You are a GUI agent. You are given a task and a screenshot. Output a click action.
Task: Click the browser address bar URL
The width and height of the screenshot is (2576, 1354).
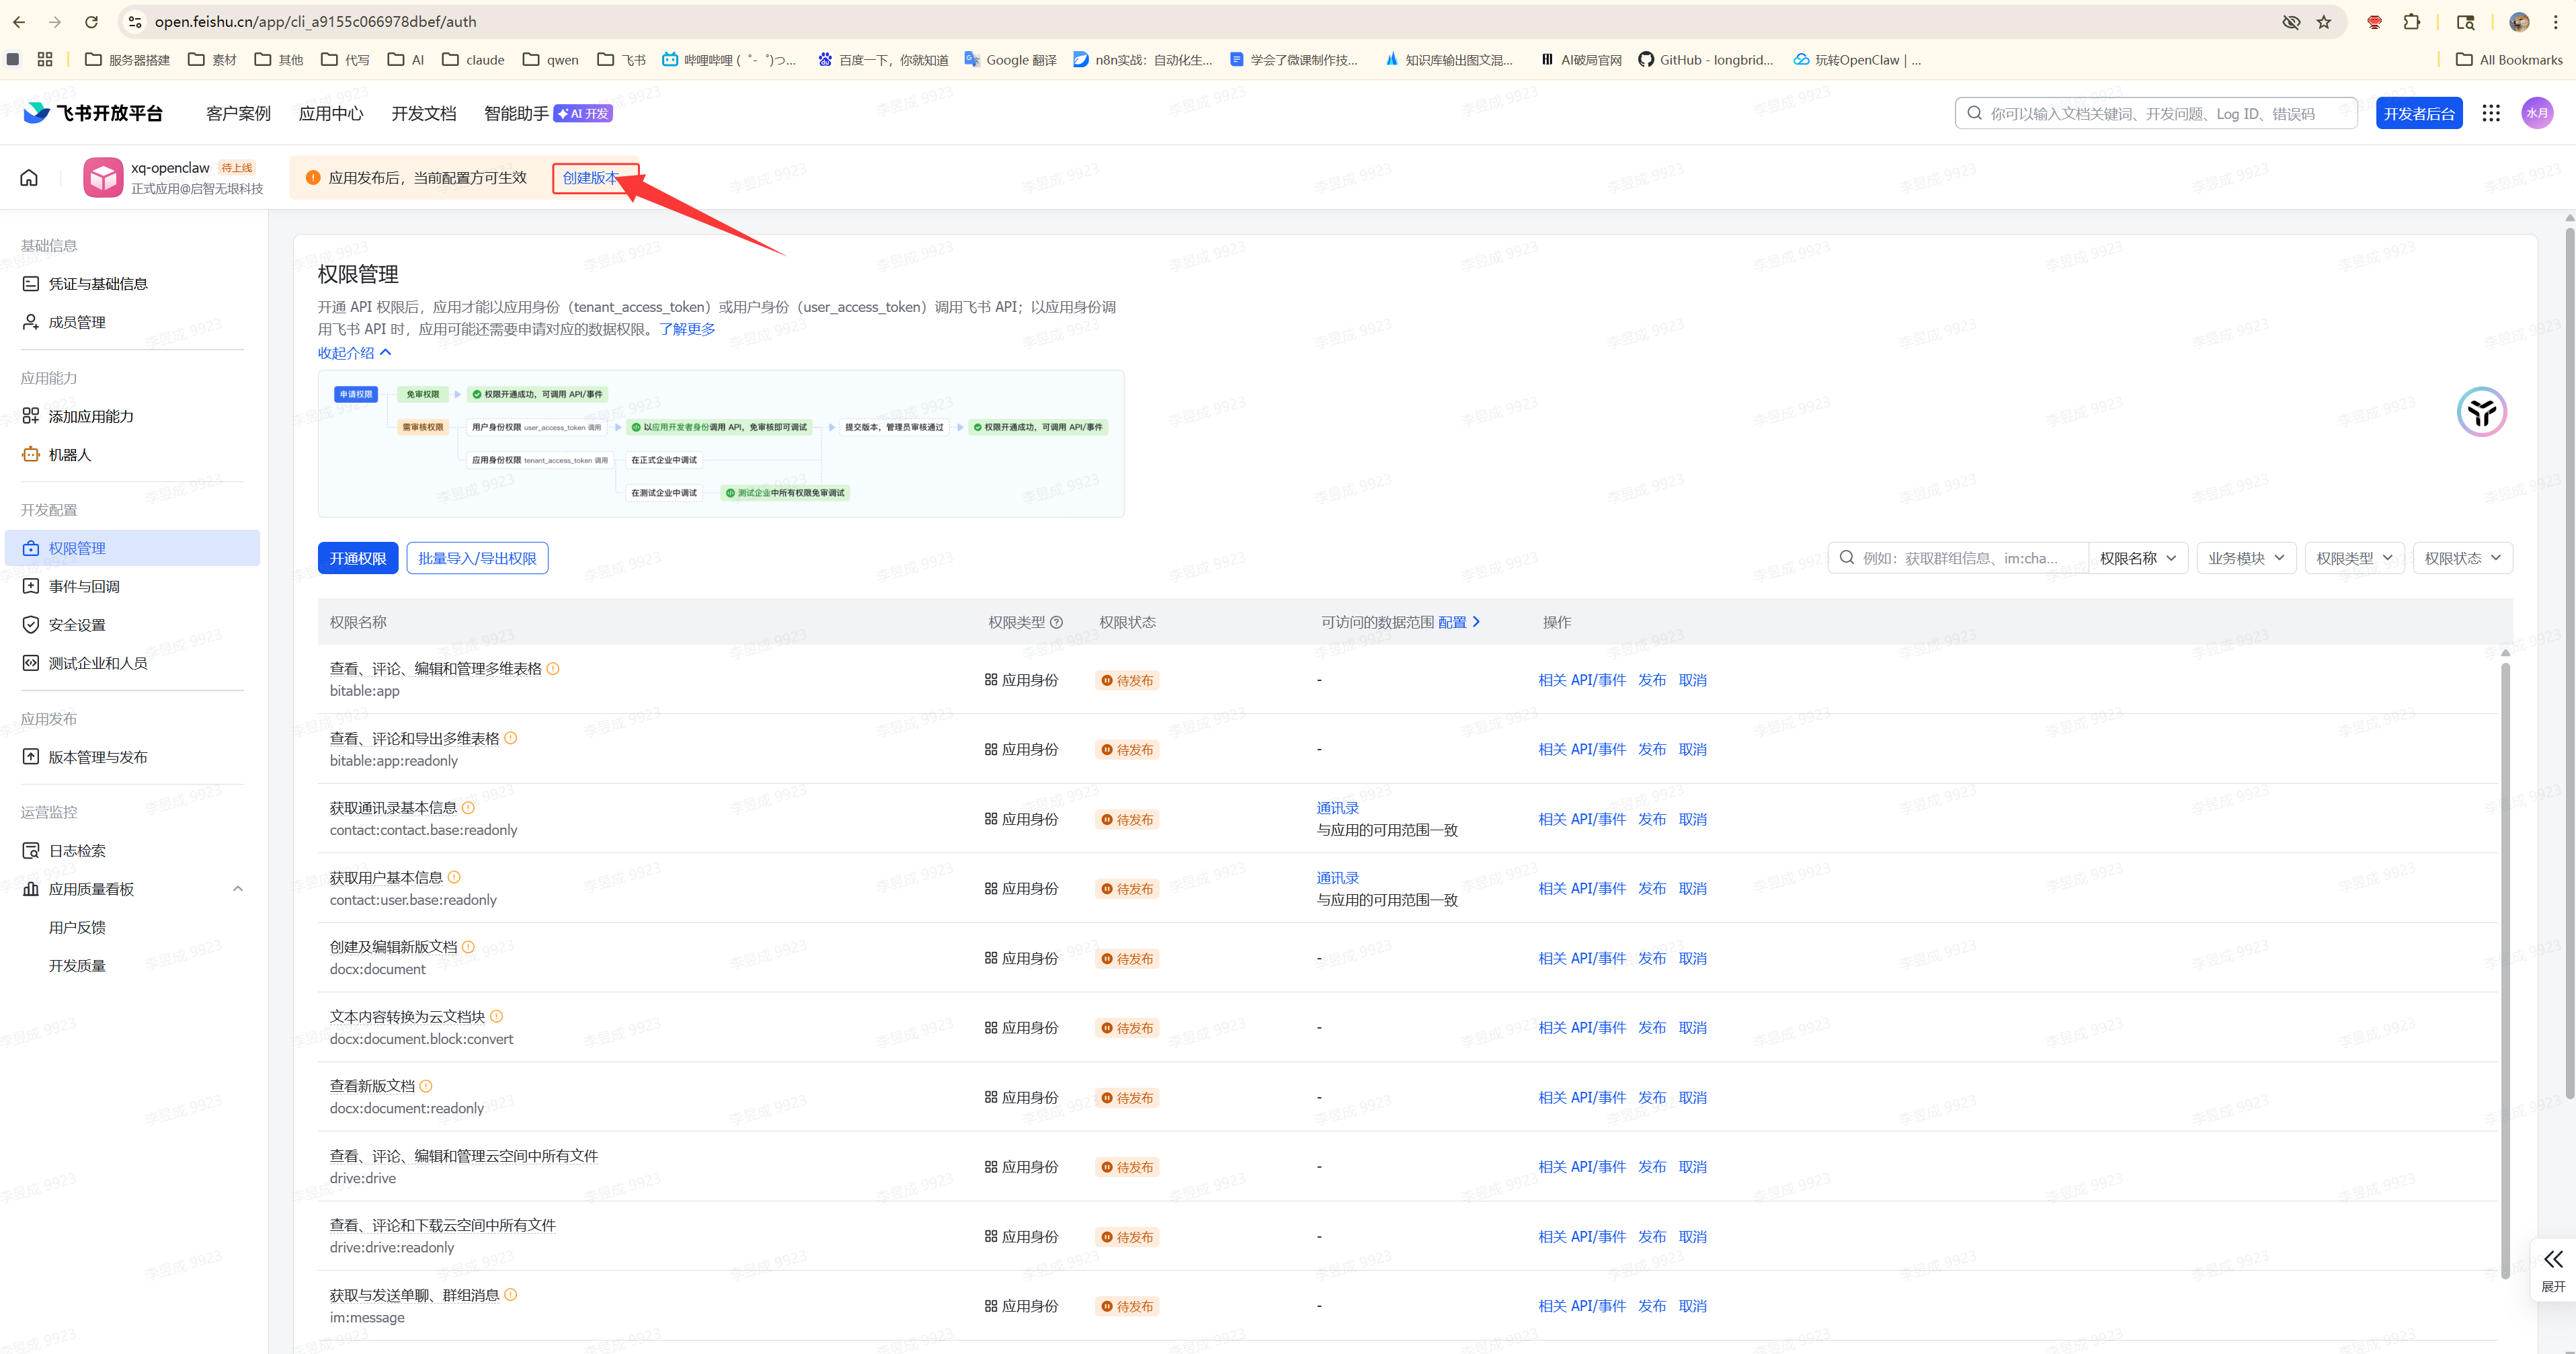click(x=316, y=22)
